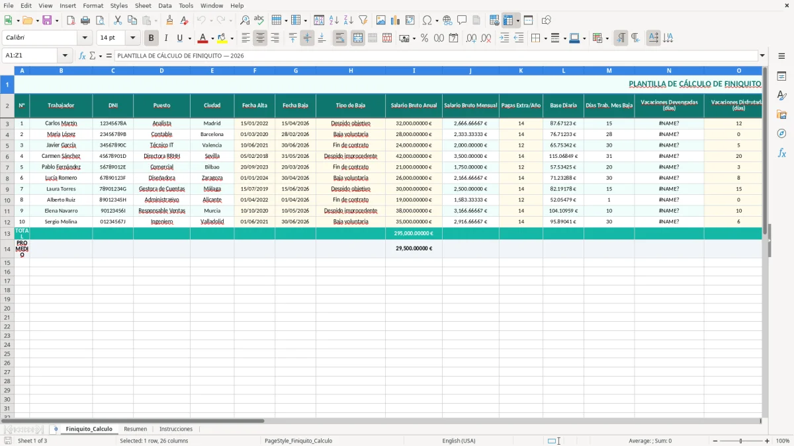Toggle Center Horizontally alignment
794x446 pixels.
point(260,38)
